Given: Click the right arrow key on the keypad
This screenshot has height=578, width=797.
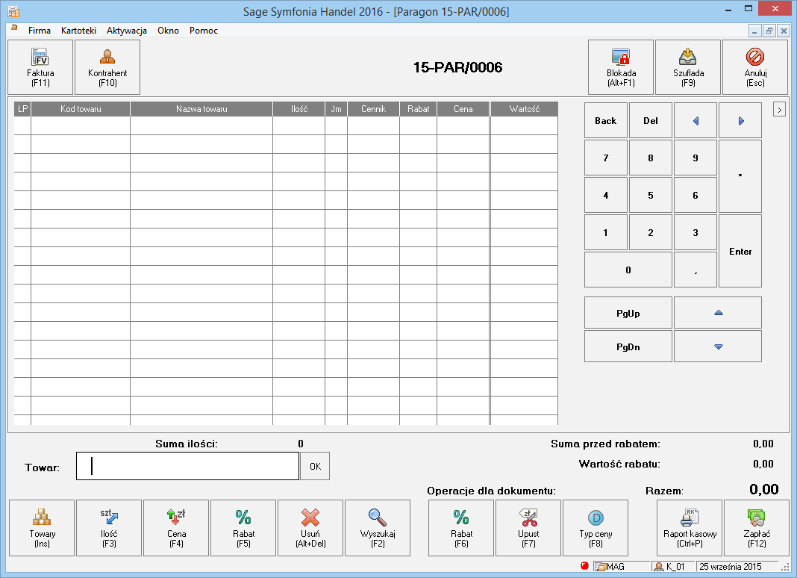Looking at the screenshot, I should (740, 120).
